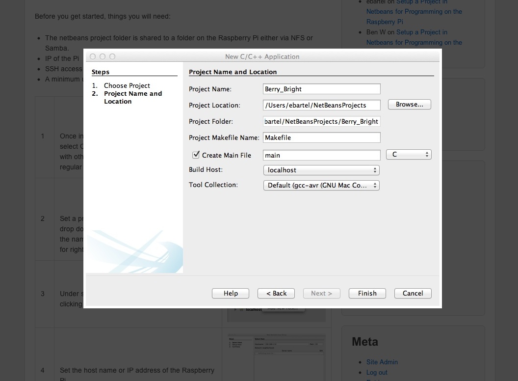Click the Log out link
The width and height of the screenshot is (518, 381).
377,372
